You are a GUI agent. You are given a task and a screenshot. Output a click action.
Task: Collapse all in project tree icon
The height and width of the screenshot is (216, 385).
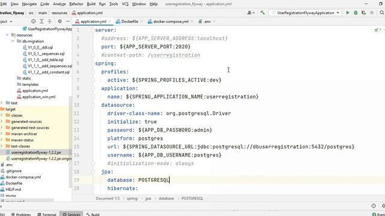coord(49,22)
